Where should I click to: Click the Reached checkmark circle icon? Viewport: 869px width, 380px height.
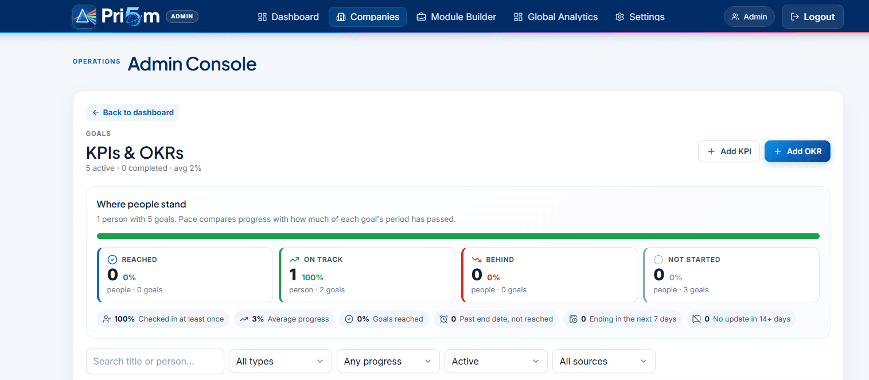pyautogui.click(x=112, y=260)
